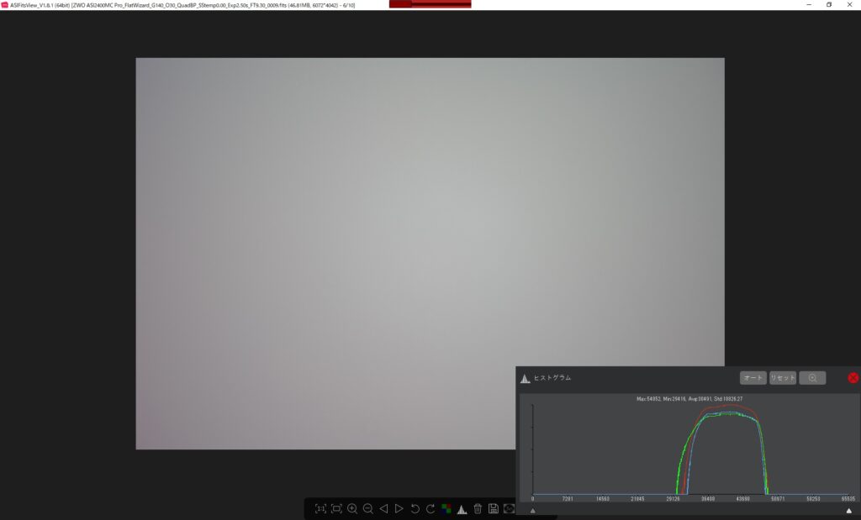Restore down the ASIFitsView window
Image resolution: width=861 pixels, height=520 pixels.
click(x=829, y=4)
